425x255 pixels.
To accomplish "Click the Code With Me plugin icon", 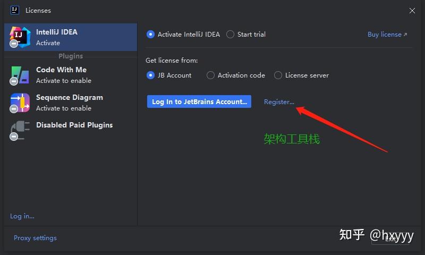I will point(20,75).
